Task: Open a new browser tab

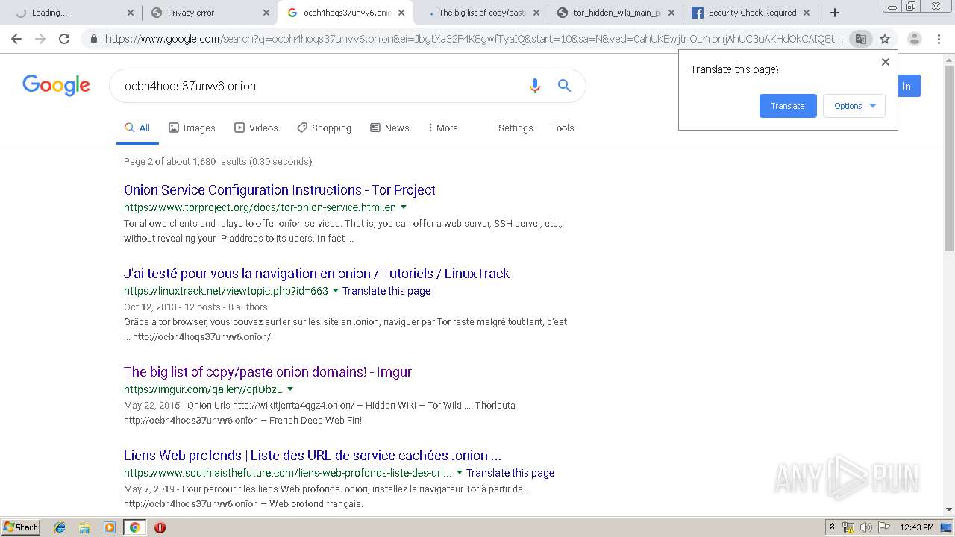Action: [835, 13]
